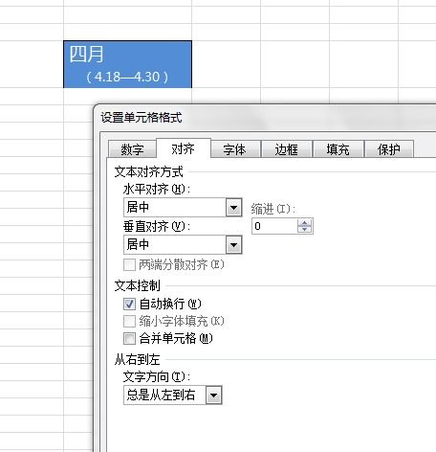Click the disabled 两端分散对齐 checkbox
Screen dimensions: 436x452
pos(129,264)
